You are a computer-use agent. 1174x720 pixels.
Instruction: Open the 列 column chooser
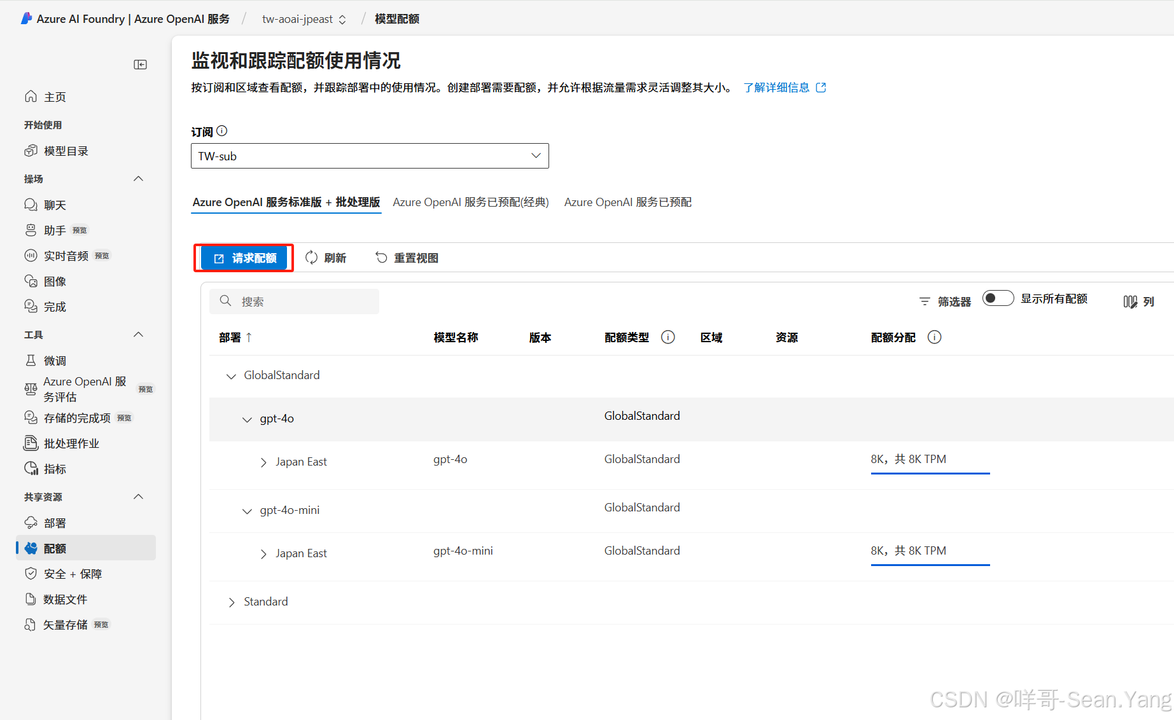coord(1138,301)
